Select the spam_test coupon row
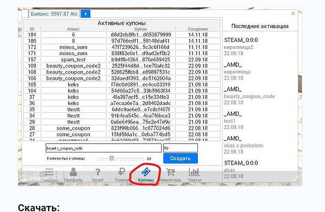 73,60
